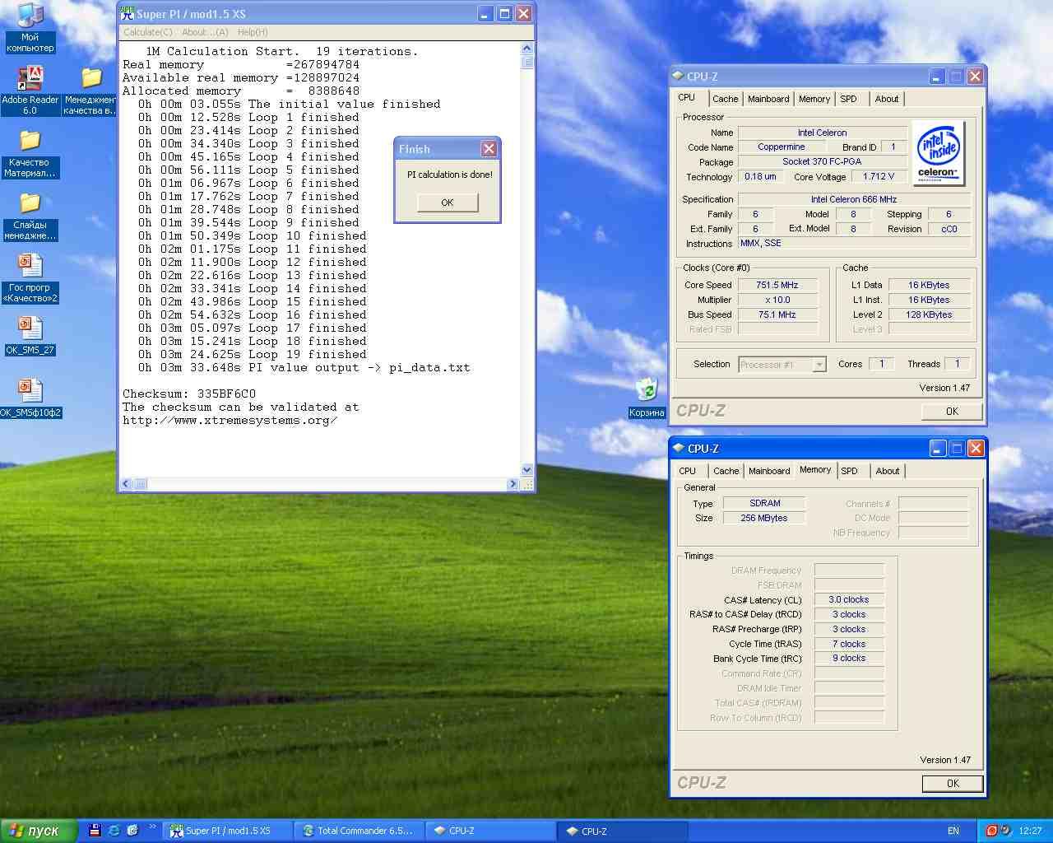This screenshot has height=843, width=1053.
Task: Switch to Total Commander taskbar button
Action: coord(360,831)
